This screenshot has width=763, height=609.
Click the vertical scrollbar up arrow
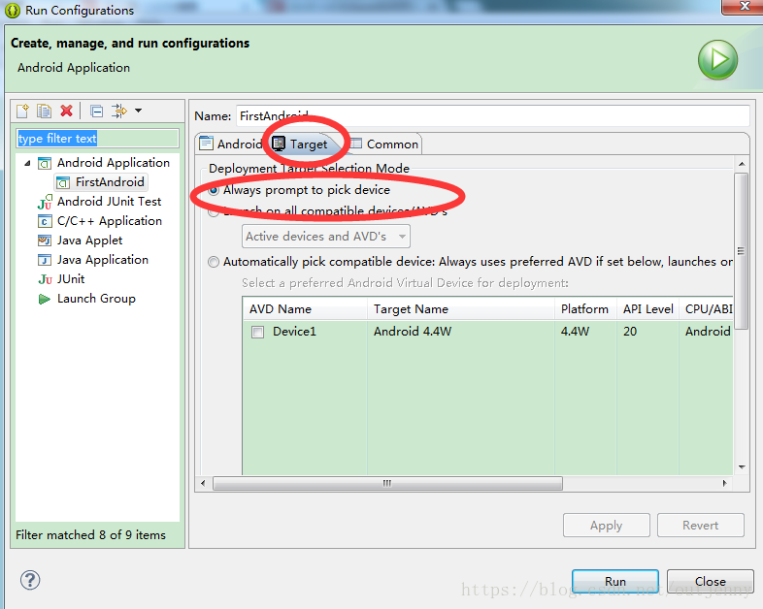742,164
